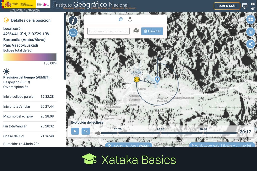Select the place-marker pin tab icon
Viewport: 257px width, 171px height.
tap(130, 19)
